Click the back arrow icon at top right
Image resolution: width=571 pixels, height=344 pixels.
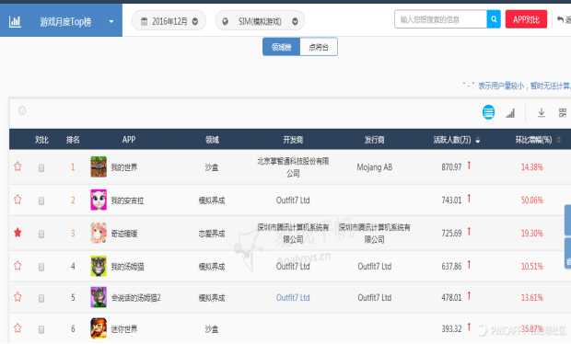click(x=561, y=19)
